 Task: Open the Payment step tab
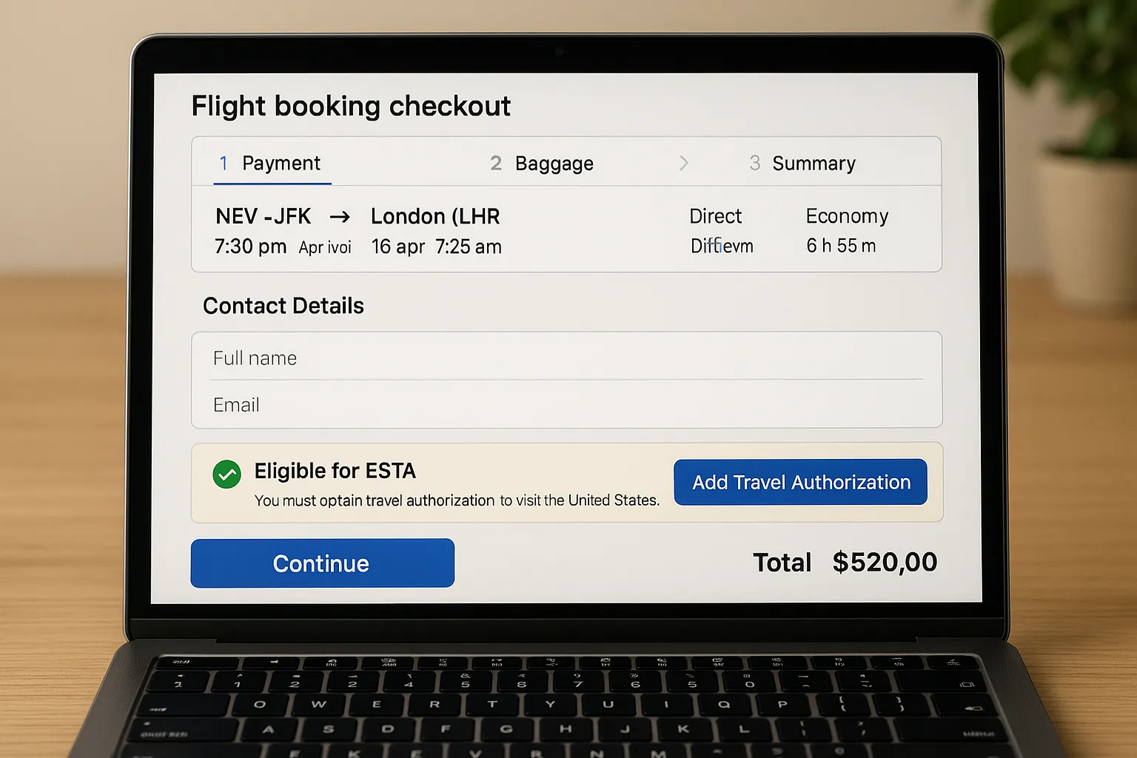tap(281, 163)
